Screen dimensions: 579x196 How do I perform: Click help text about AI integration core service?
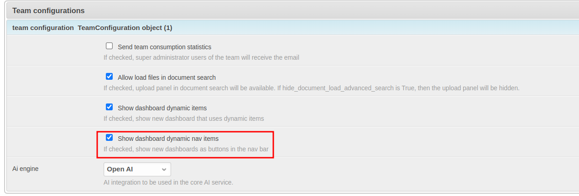coord(168,182)
